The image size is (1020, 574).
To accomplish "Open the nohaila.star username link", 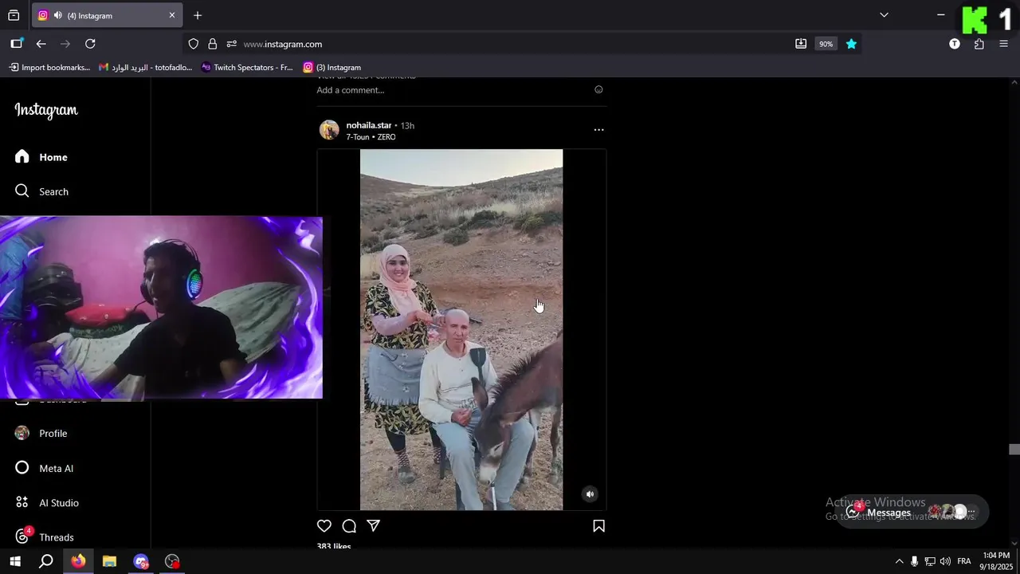I will (369, 125).
